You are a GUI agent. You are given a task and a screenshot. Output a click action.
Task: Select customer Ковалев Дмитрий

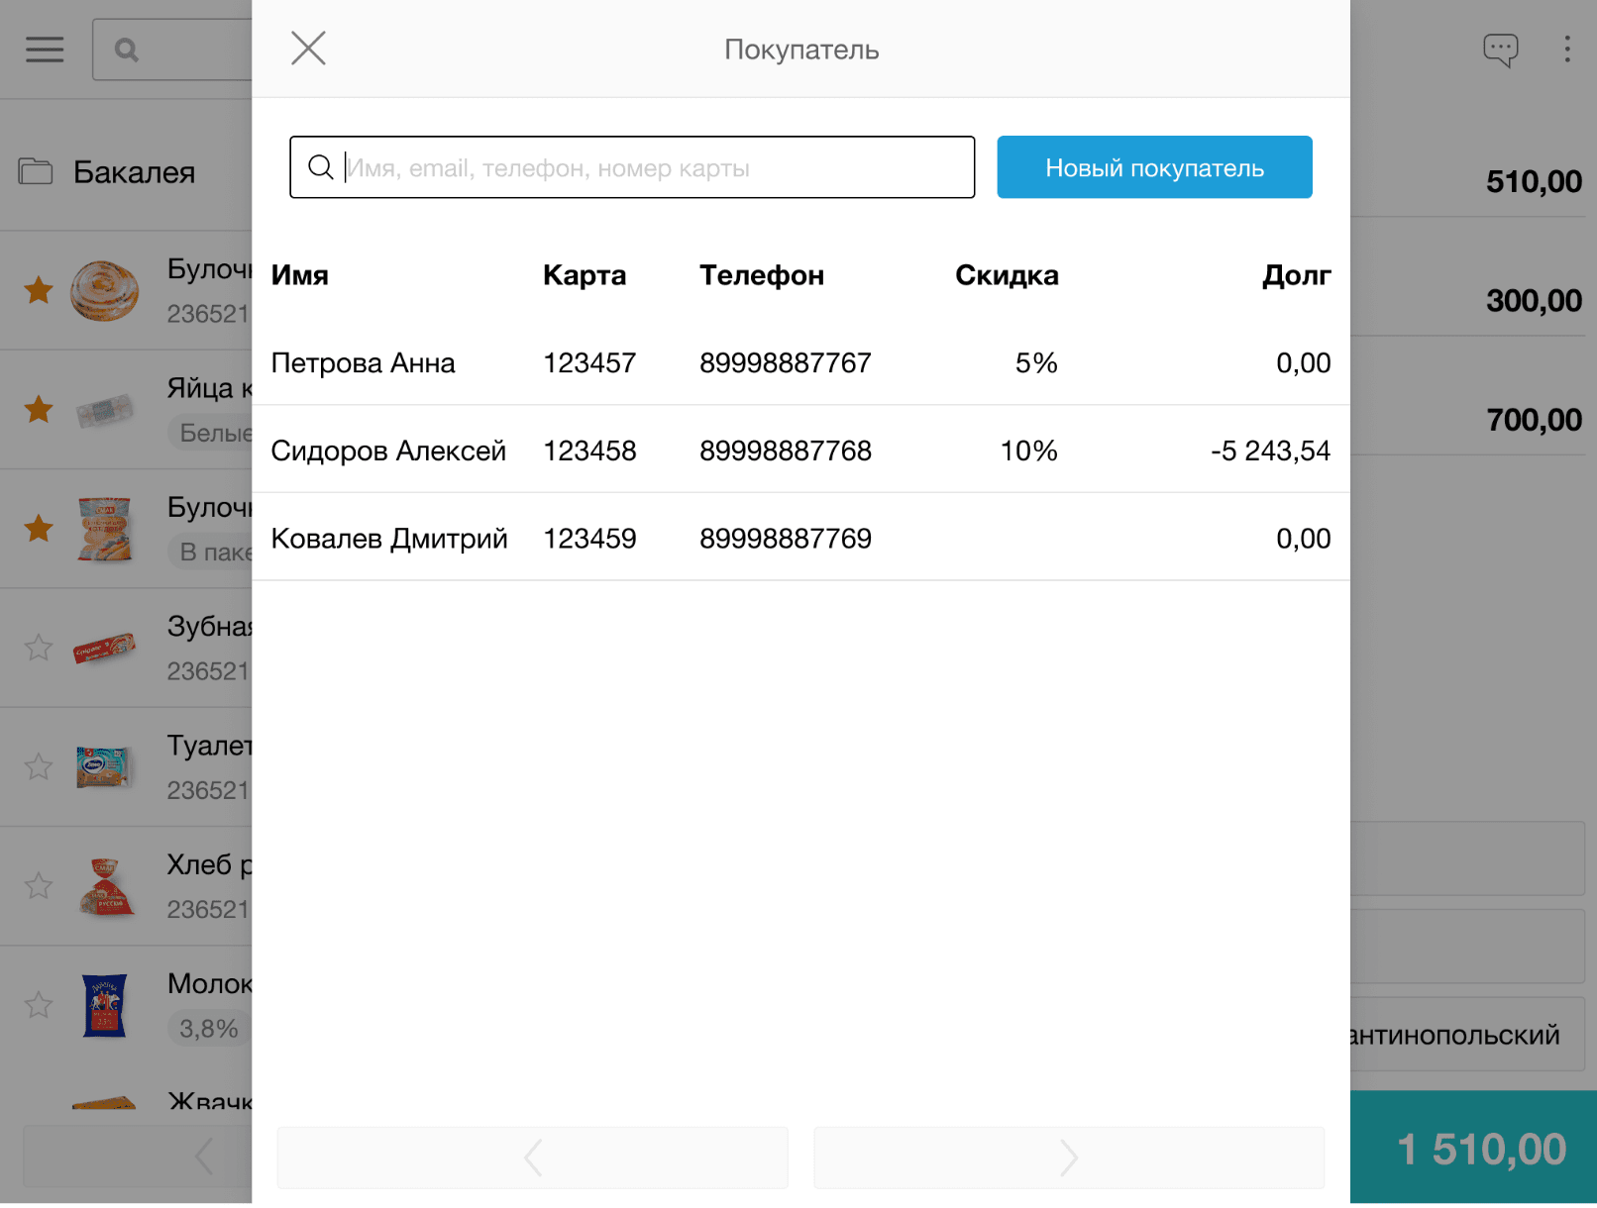(x=388, y=539)
